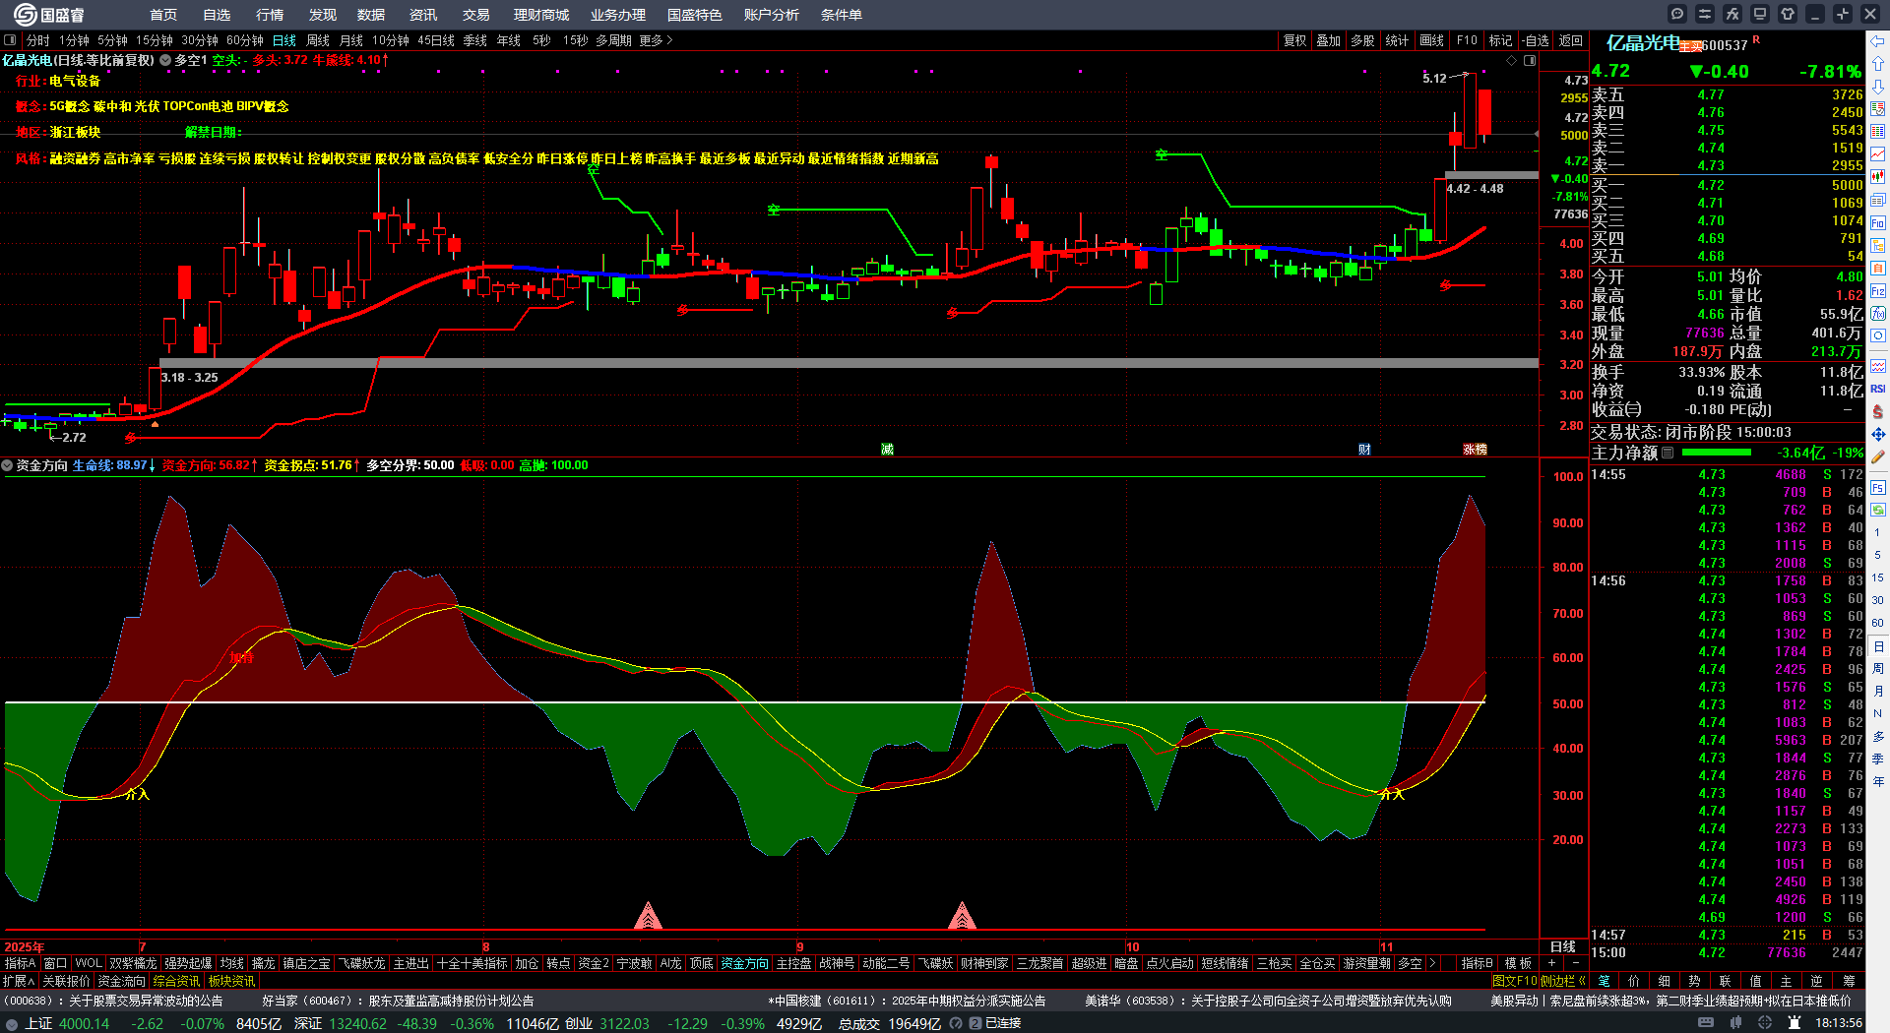The image size is (1890, 1033).
Task: Click the screen display icon in title bar
Action: [1760, 14]
